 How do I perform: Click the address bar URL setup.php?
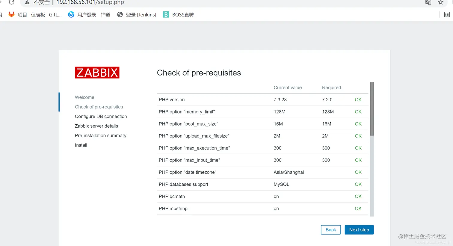point(90,2)
